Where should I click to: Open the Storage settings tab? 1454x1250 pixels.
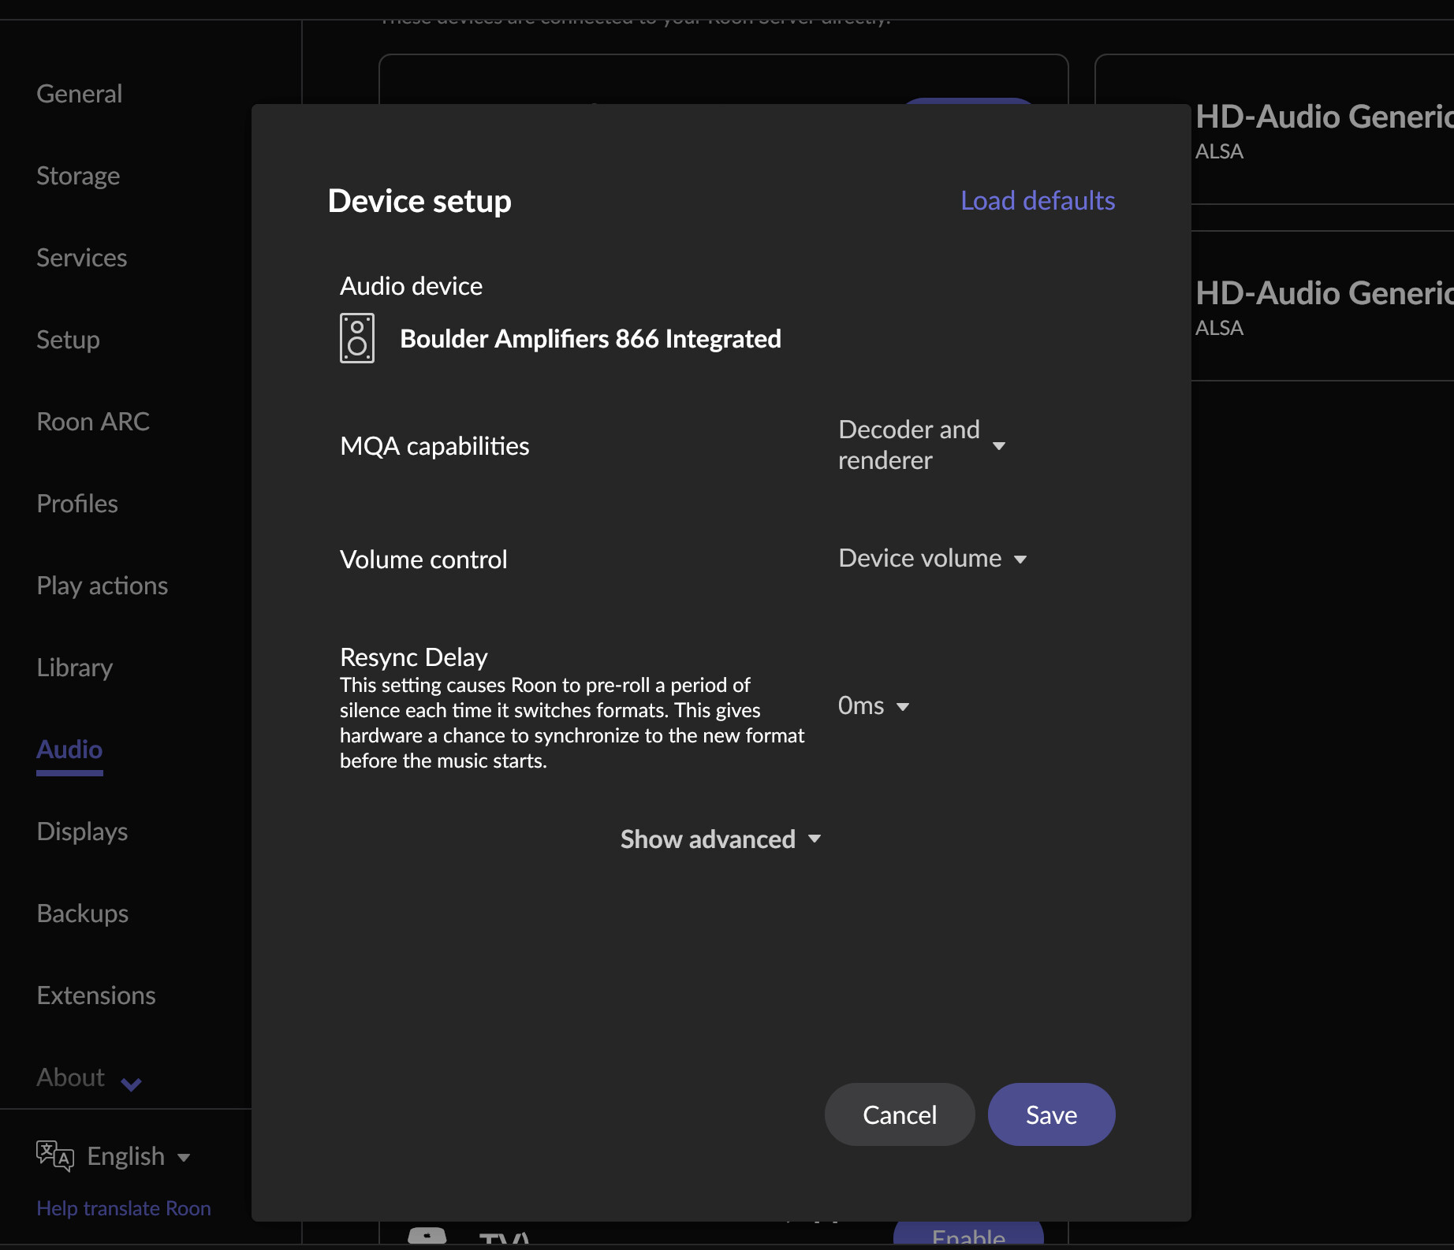coord(78,176)
